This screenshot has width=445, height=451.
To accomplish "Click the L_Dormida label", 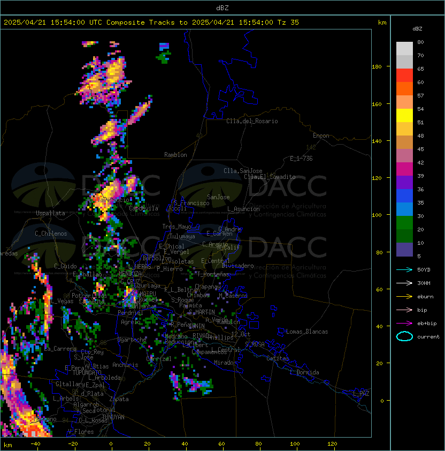I will [304, 372].
